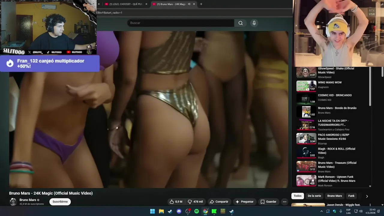Focus the Buscar search field
The height and width of the screenshot is (216, 384).
(x=181, y=23)
